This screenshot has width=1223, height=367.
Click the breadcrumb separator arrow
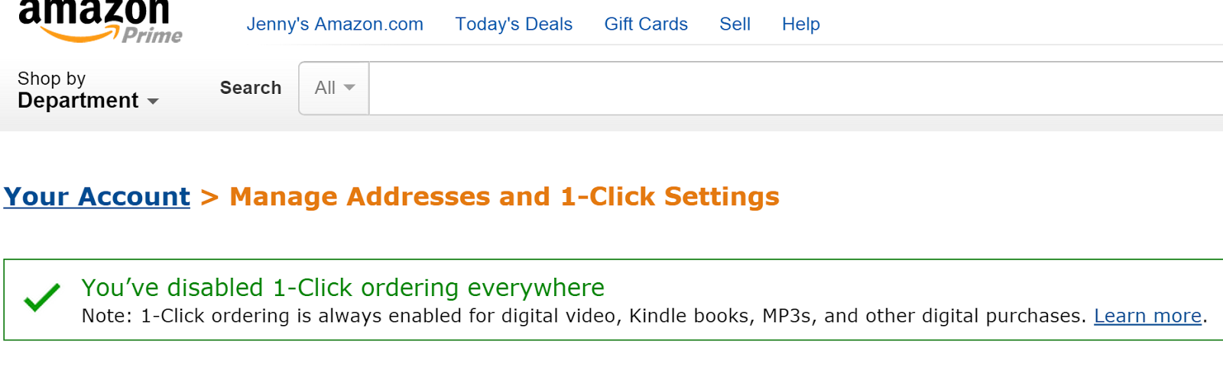(x=209, y=198)
